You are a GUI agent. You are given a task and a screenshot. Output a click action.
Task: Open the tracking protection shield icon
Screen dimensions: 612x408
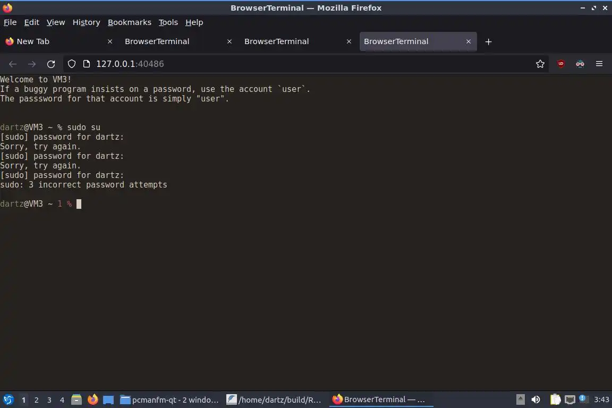(72, 64)
